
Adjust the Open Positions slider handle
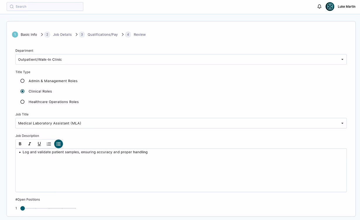coord(22,208)
